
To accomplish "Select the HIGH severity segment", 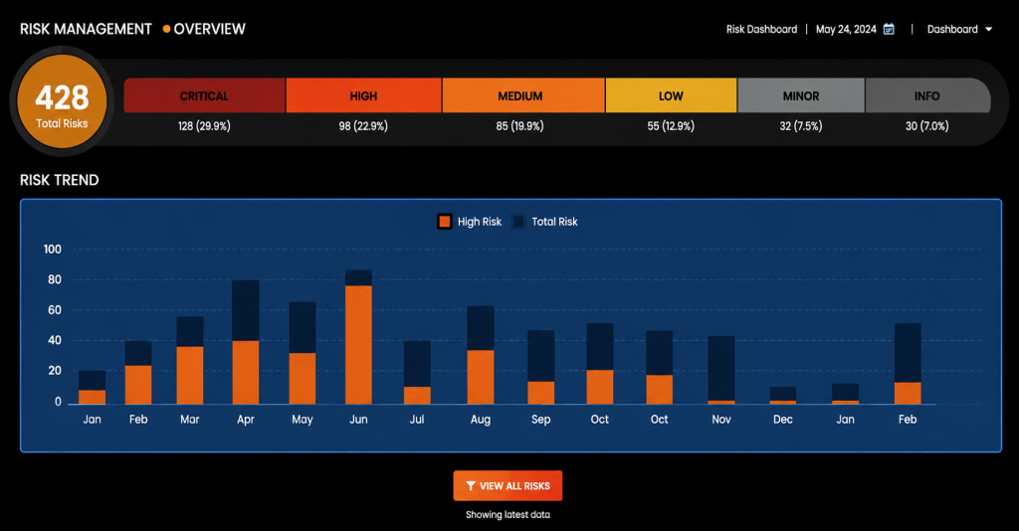I will pyautogui.click(x=364, y=95).
